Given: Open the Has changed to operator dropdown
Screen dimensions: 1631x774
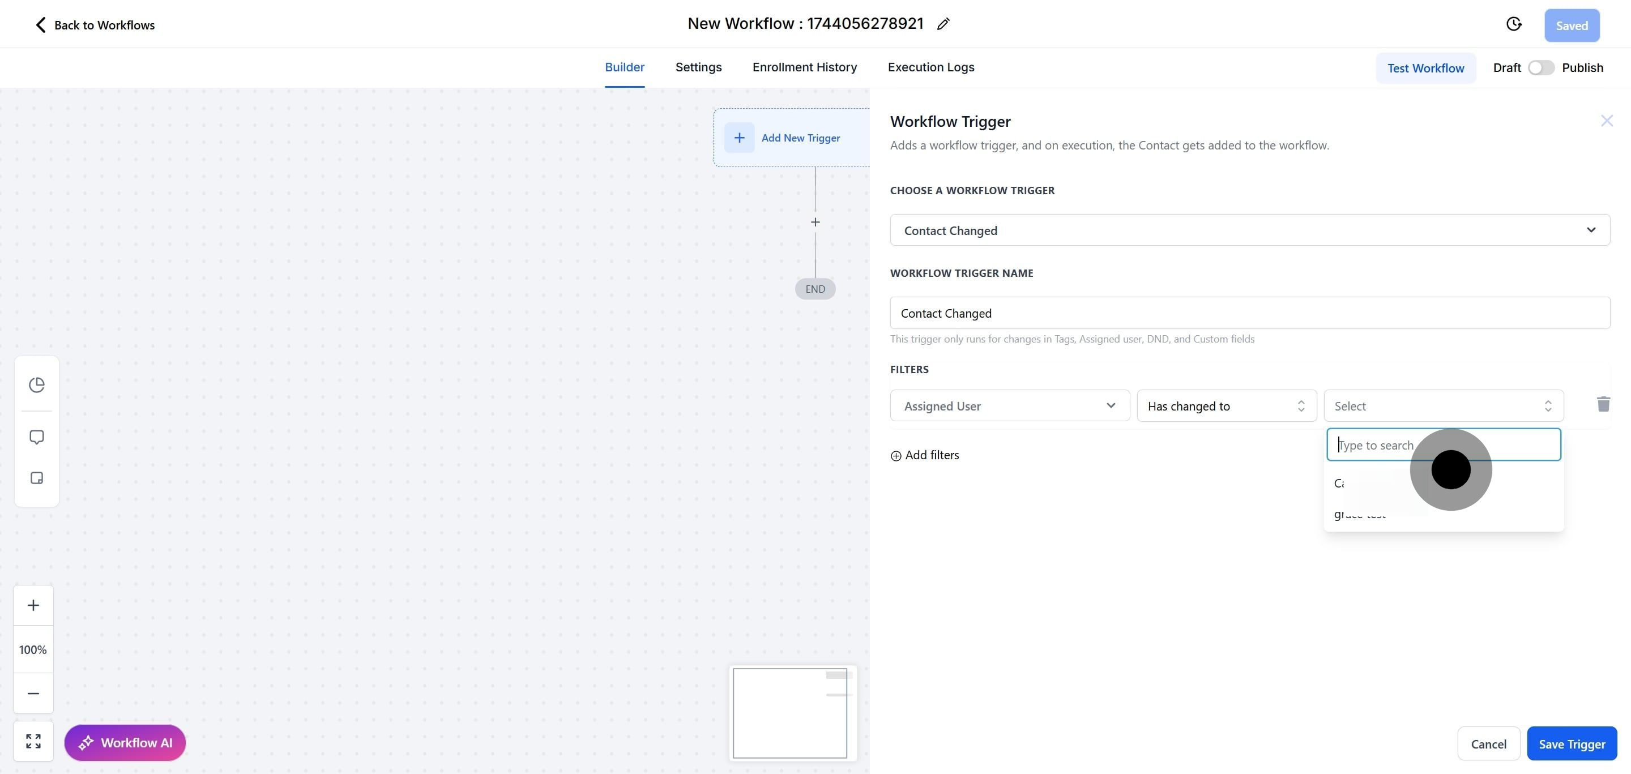Looking at the screenshot, I should click(1226, 405).
